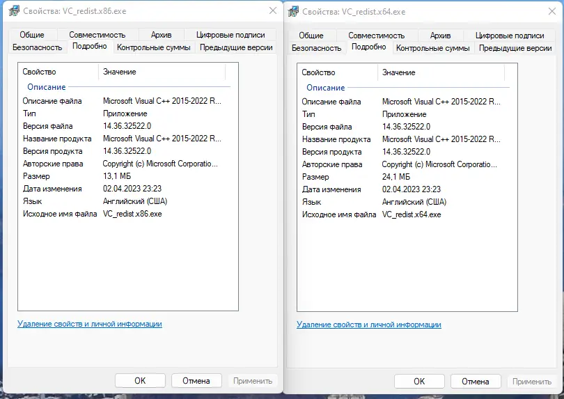The image size is (564, 399).
Task: Select the original filename value VC_redist.x86.exe
Action: pos(132,214)
